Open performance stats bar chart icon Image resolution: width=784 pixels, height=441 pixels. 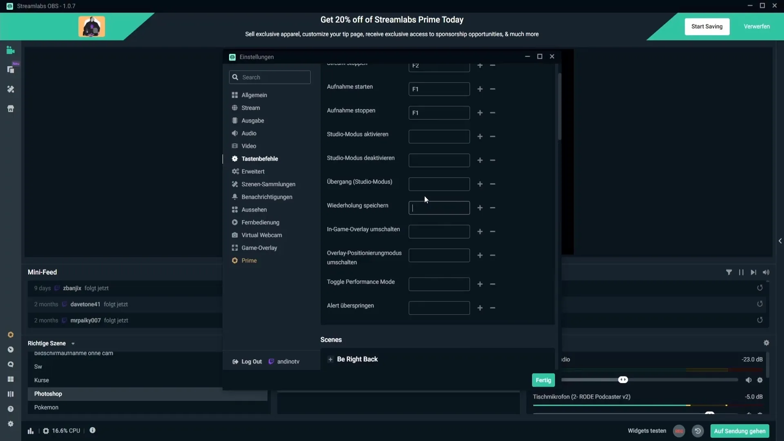[31, 431]
